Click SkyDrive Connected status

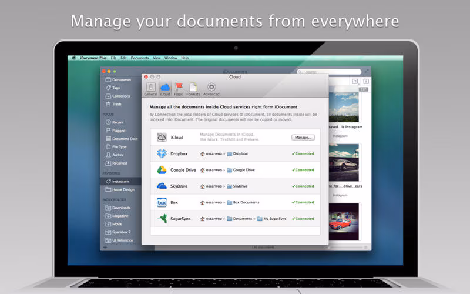(303, 186)
